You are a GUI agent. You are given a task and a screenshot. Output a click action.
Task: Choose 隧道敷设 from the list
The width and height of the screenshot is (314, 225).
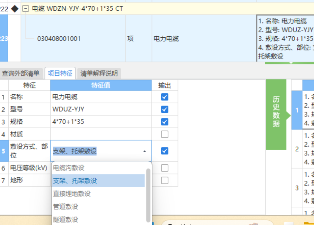(98, 219)
